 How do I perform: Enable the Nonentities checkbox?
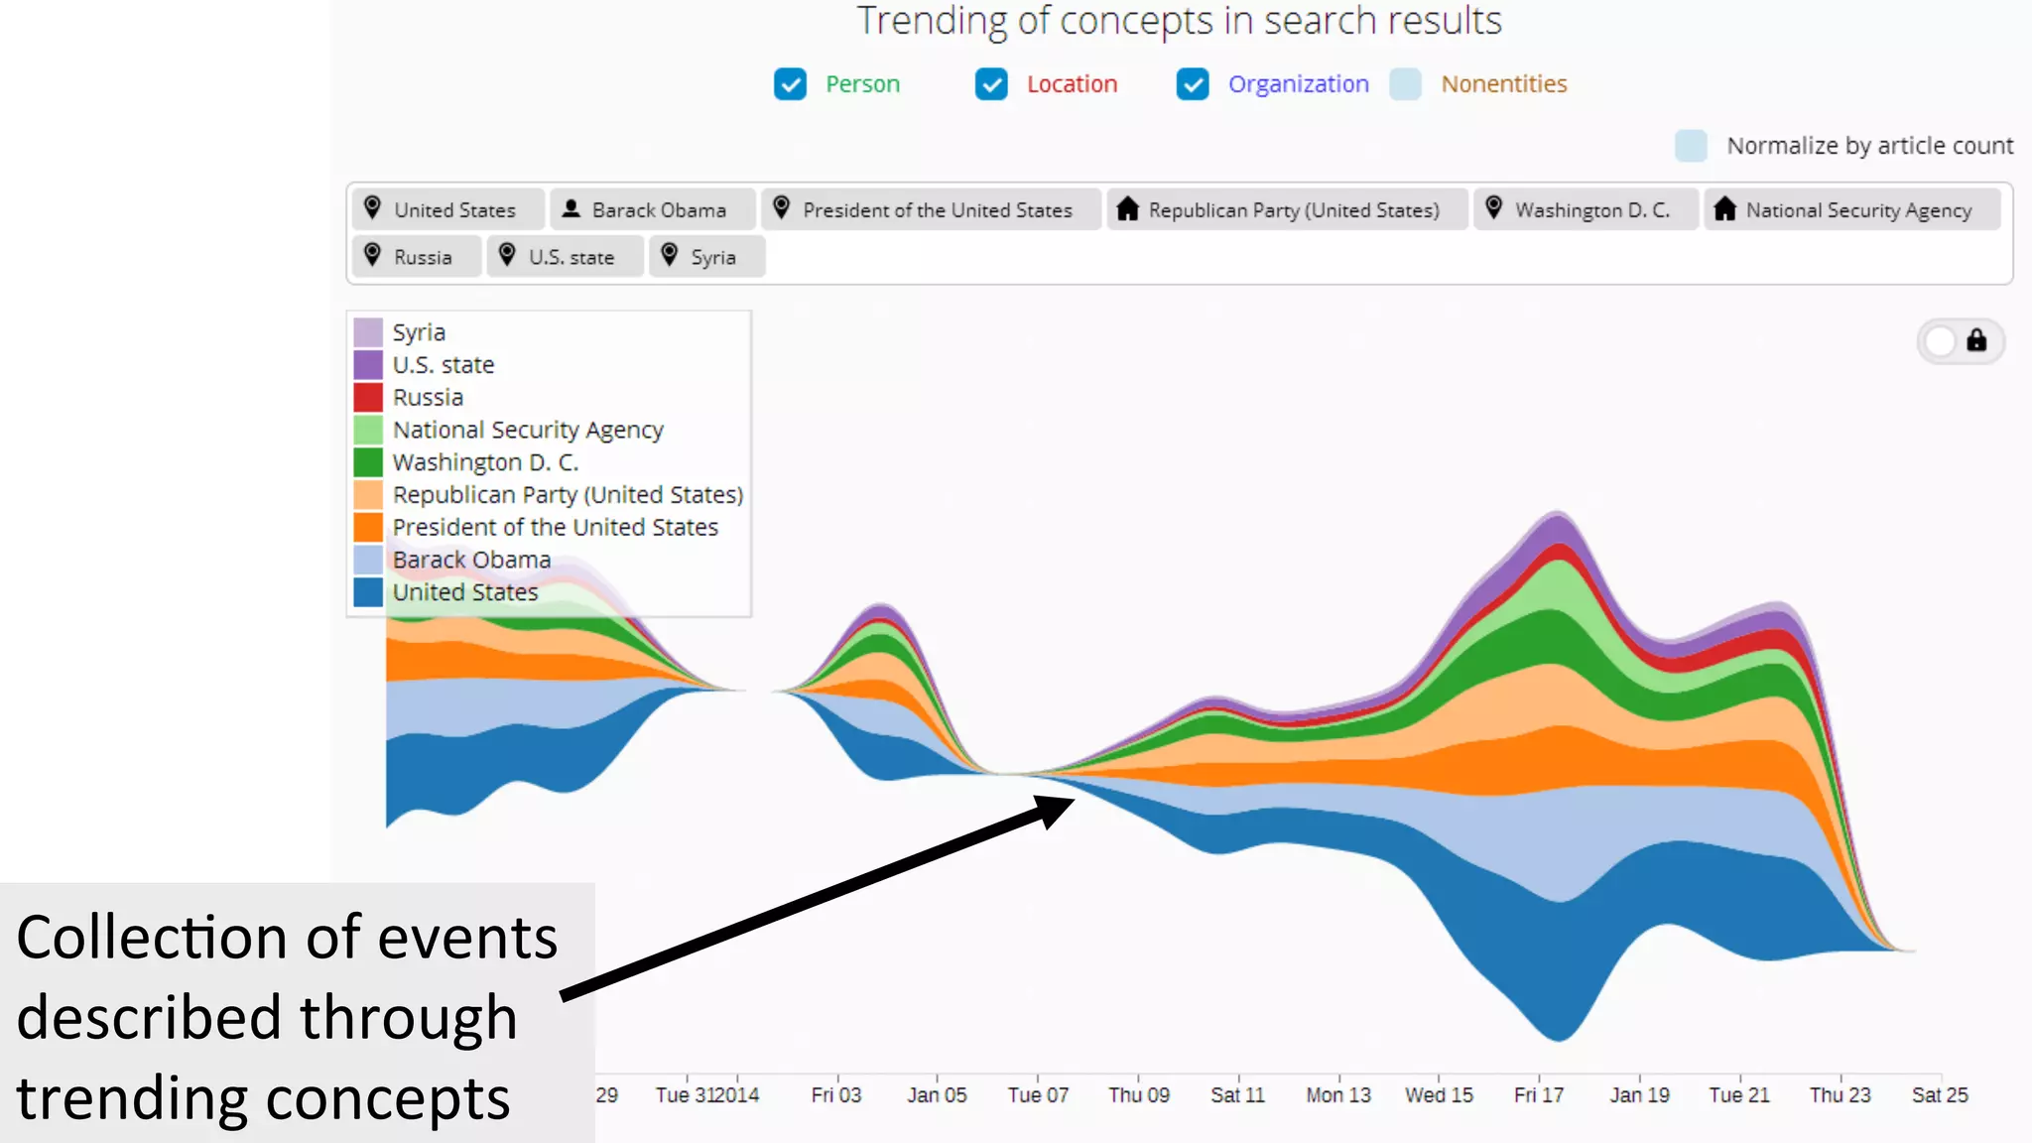click(1405, 84)
